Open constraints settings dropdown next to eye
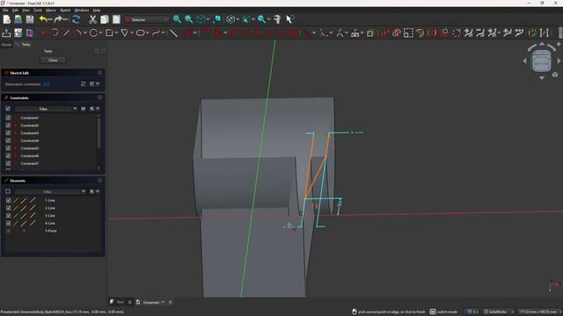 [98, 109]
